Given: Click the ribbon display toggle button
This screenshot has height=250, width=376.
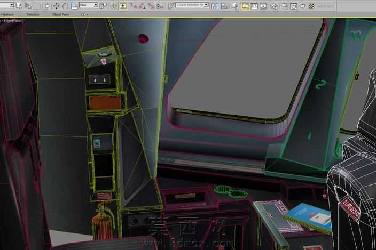Looking at the screenshot, I should coord(83,14).
